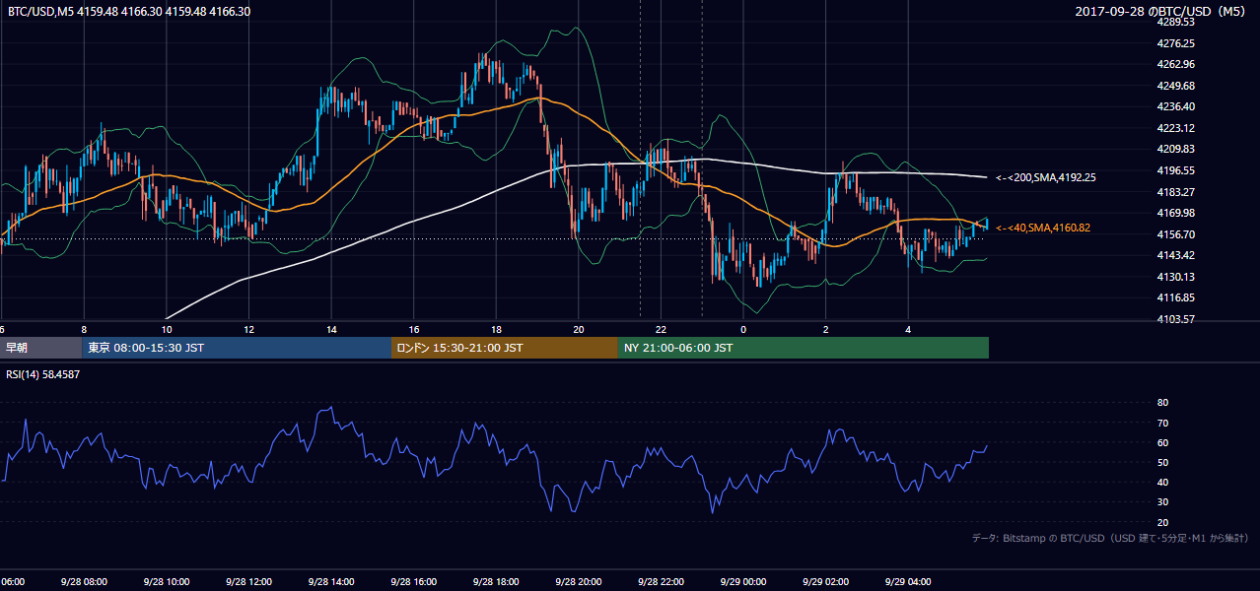Click price axis value 4262.96
Viewport: 1260px width, 591px height.
click(x=1176, y=64)
